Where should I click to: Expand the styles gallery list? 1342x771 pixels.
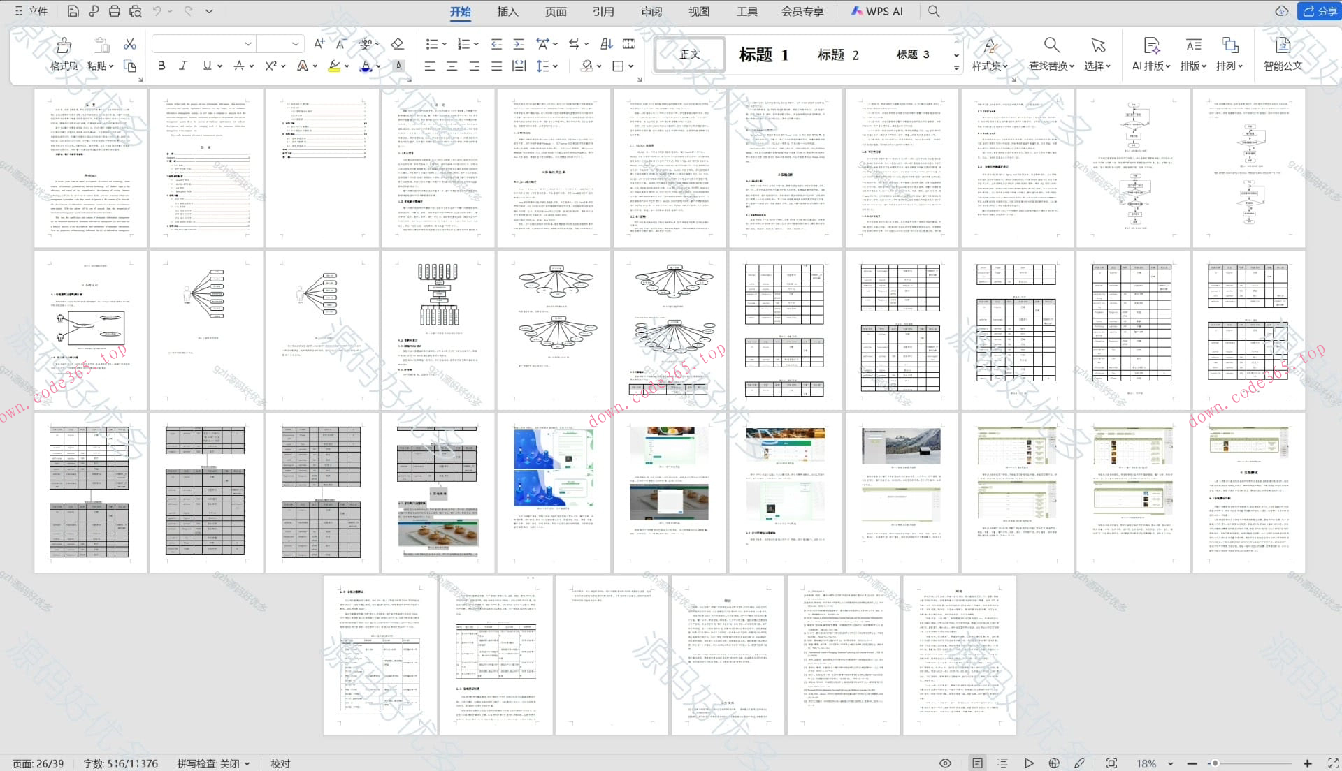956,68
